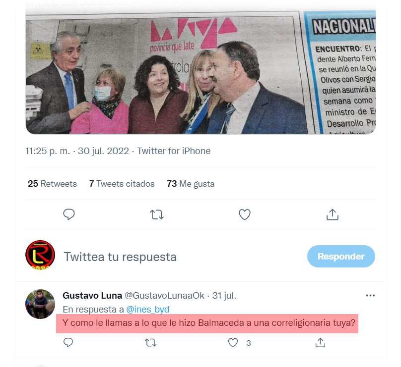Image resolution: width=401 pixels, height=367 pixels.
Task: Click the @GustavoLunaaOk handle
Action: pyautogui.click(x=164, y=296)
